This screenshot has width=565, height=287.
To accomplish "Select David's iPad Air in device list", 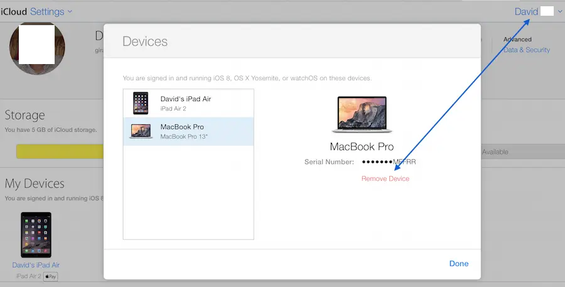I will [188, 103].
